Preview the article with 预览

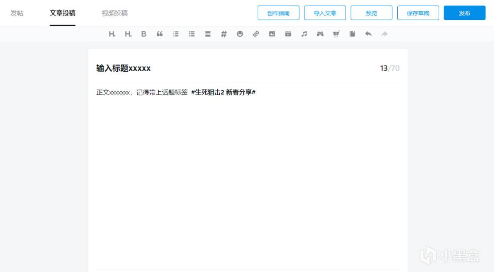pos(371,13)
